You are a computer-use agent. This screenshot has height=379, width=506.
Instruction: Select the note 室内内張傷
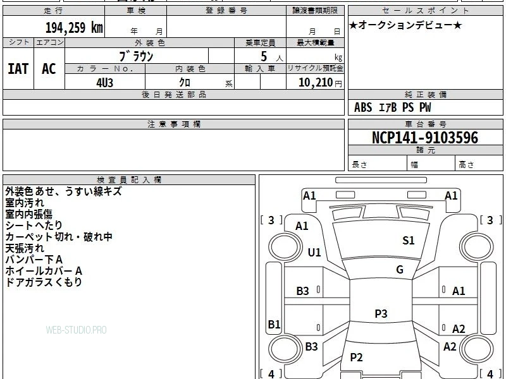[28, 214]
